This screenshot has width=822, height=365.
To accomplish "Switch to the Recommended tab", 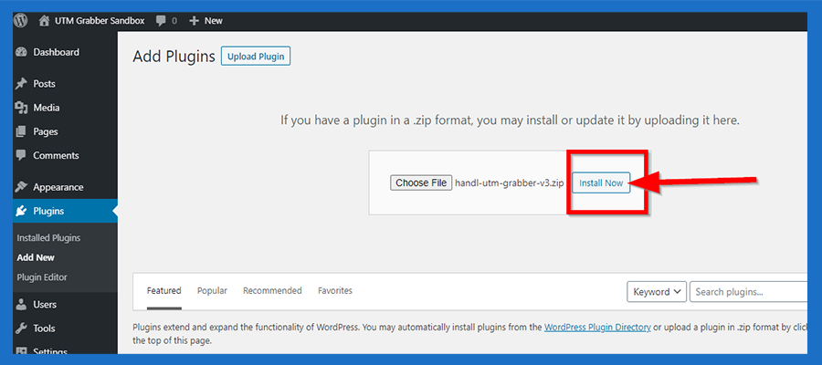I will click(x=272, y=291).
